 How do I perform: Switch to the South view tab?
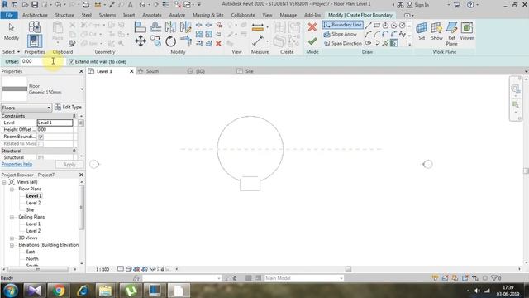(152, 71)
